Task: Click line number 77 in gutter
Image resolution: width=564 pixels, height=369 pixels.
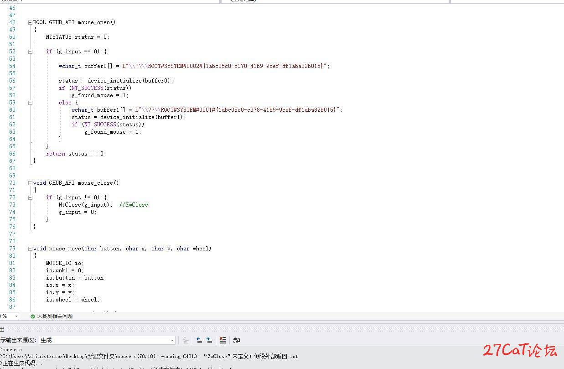Action: 12,234
